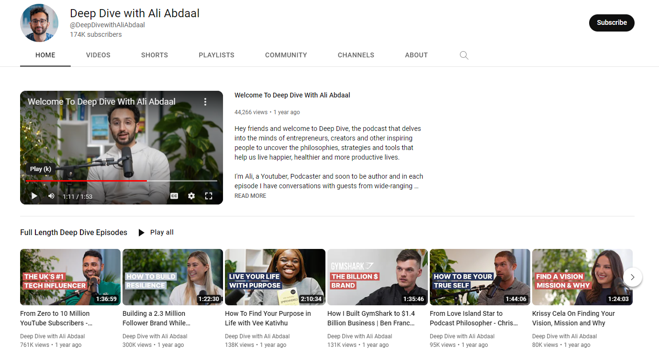Mute the video with speaker icon
659x355 pixels.
pos(51,196)
